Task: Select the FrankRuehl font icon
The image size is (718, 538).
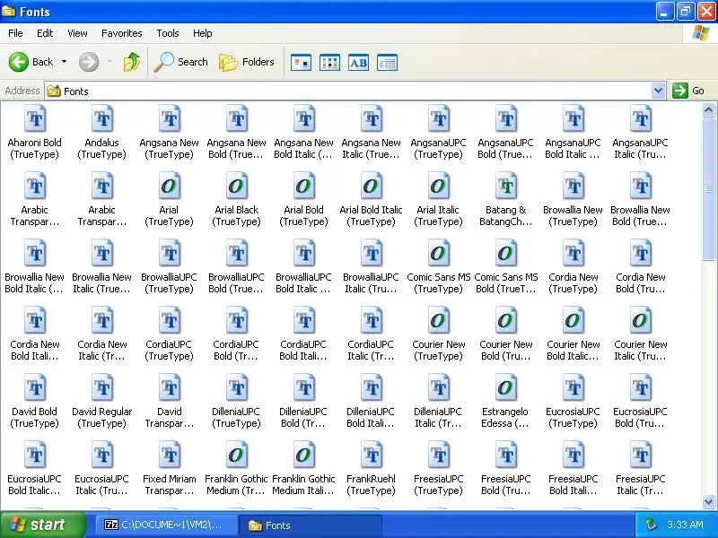Action: pos(372,456)
